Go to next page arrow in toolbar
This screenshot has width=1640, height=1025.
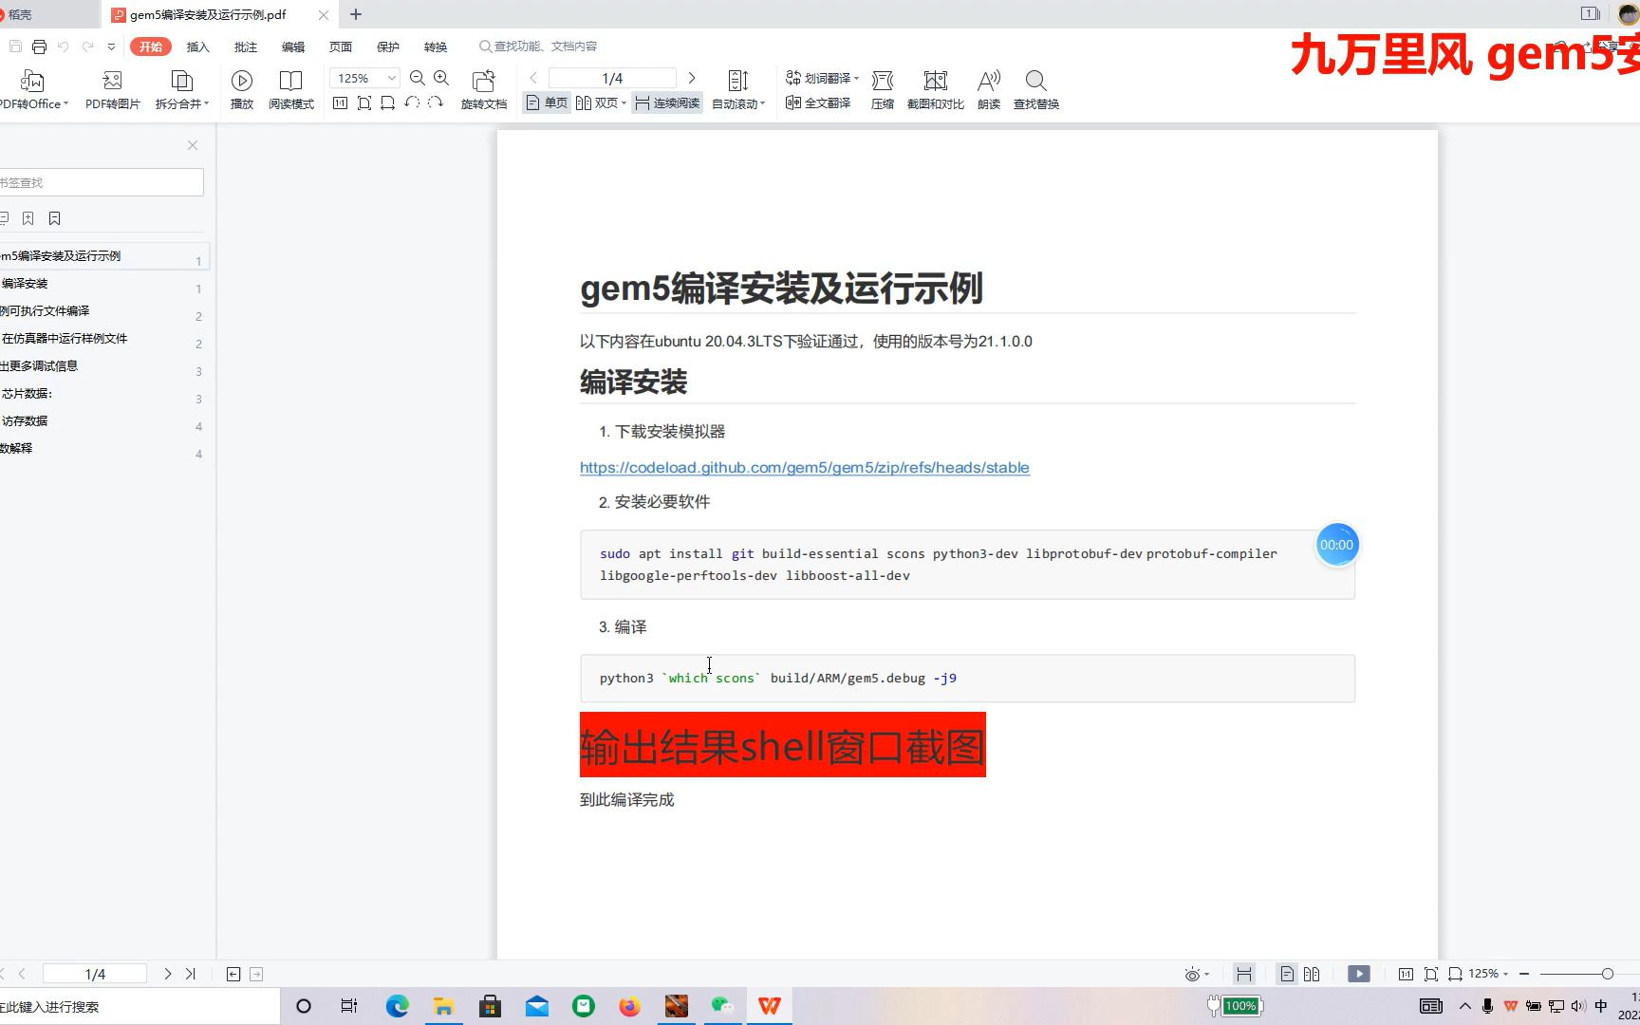point(692,78)
